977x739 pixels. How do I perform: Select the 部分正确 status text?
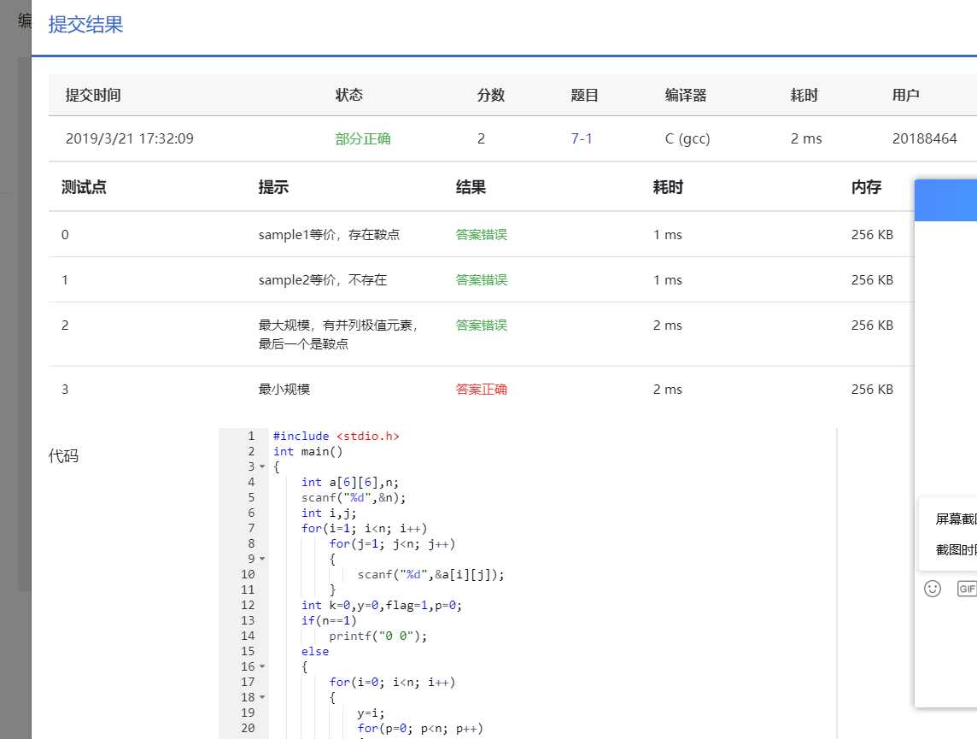[x=363, y=138]
